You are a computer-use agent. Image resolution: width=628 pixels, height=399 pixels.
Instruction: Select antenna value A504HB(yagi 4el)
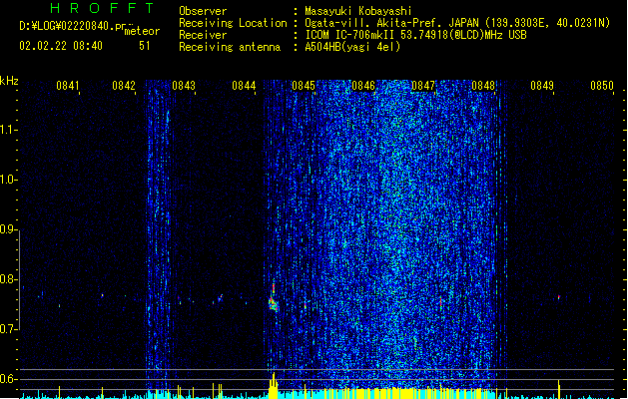point(352,47)
